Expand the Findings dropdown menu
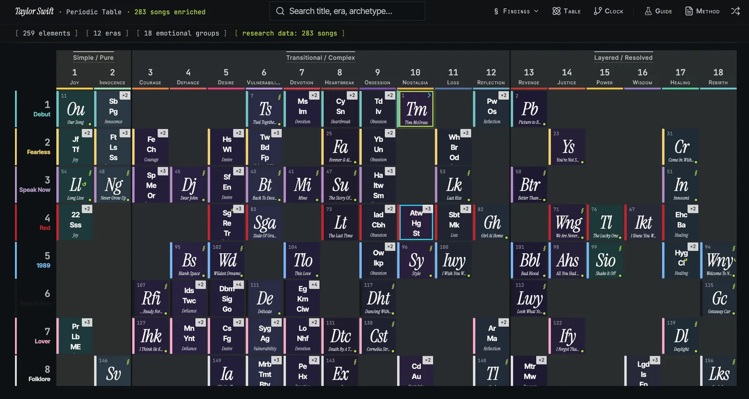The height and width of the screenshot is (399, 749). (x=516, y=11)
